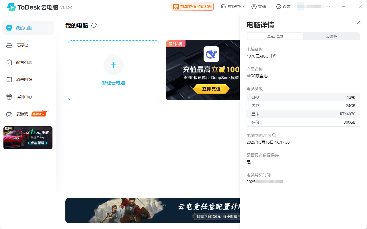Viewport: 367px width, 229px height.
Task: Click the 福利中心 gift icon
Action: click(9, 97)
